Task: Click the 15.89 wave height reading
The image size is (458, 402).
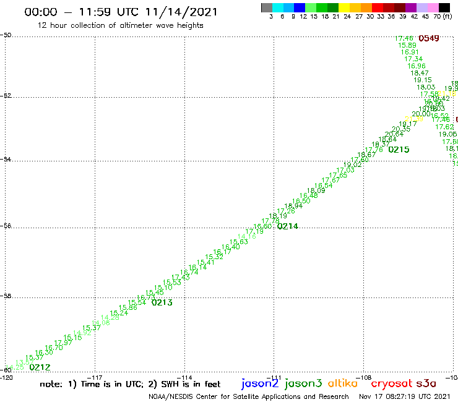Action: pos(407,45)
